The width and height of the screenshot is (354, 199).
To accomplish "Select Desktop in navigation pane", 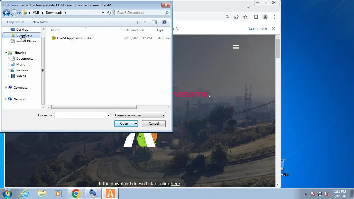I will (22, 30).
